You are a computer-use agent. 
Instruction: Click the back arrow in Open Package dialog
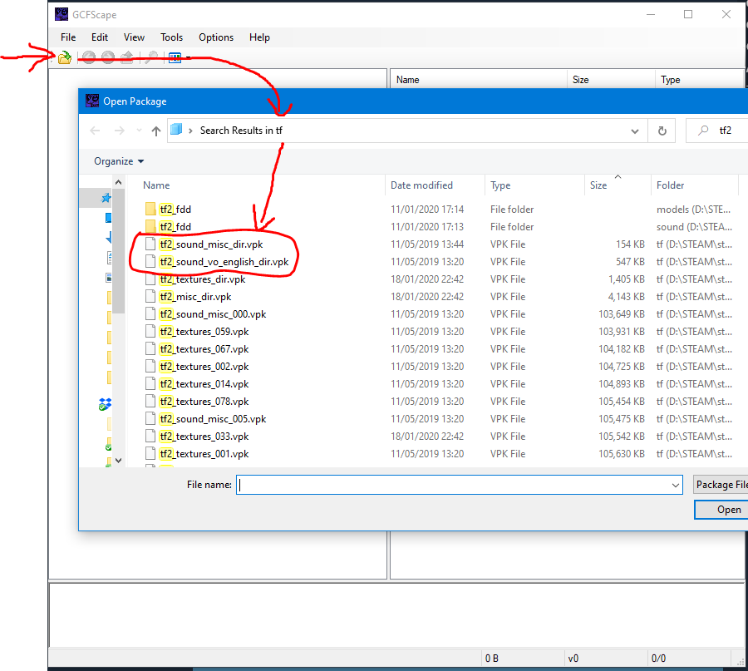click(95, 131)
